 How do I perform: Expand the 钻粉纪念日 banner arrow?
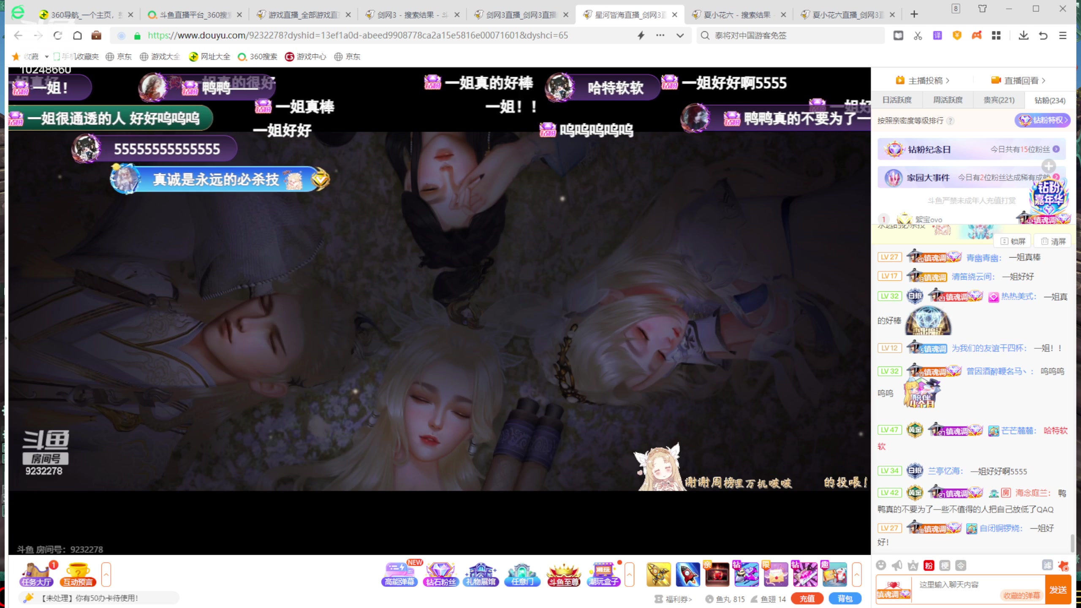pos(1056,149)
